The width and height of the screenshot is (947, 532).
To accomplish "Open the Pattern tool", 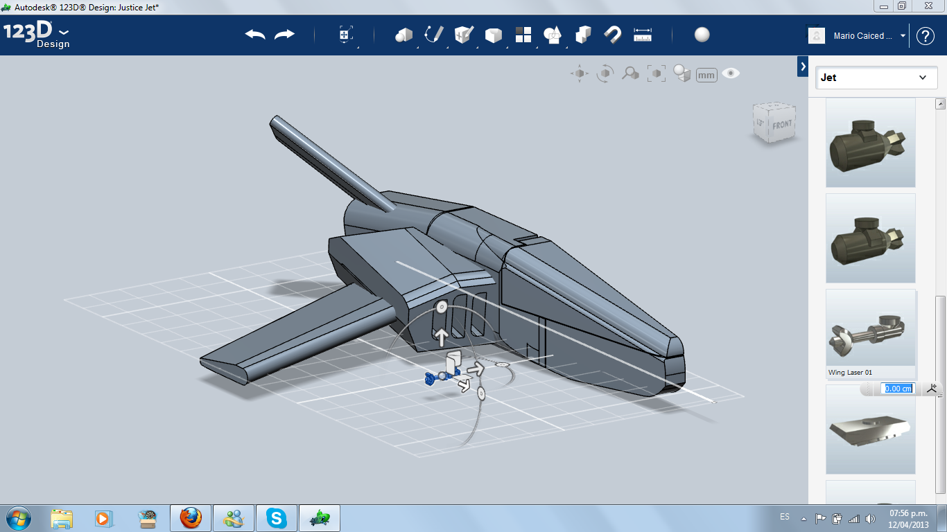I will click(523, 35).
